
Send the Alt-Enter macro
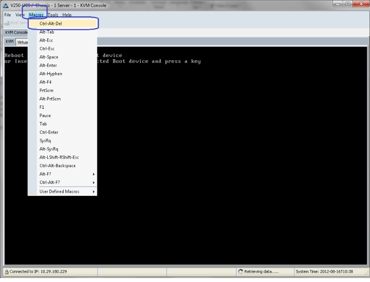tap(62, 65)
